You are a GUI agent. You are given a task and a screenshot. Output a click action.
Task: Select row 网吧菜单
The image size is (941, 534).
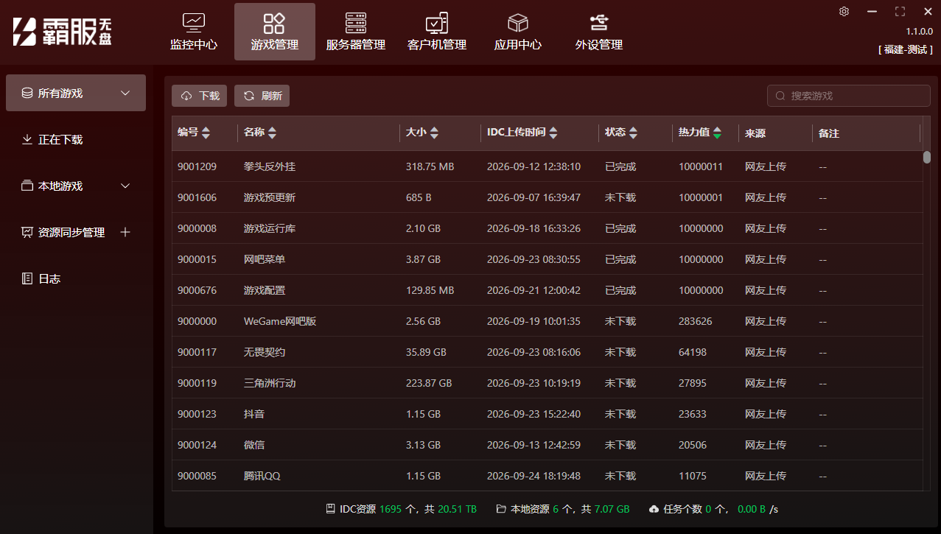(x=547, y=259)
